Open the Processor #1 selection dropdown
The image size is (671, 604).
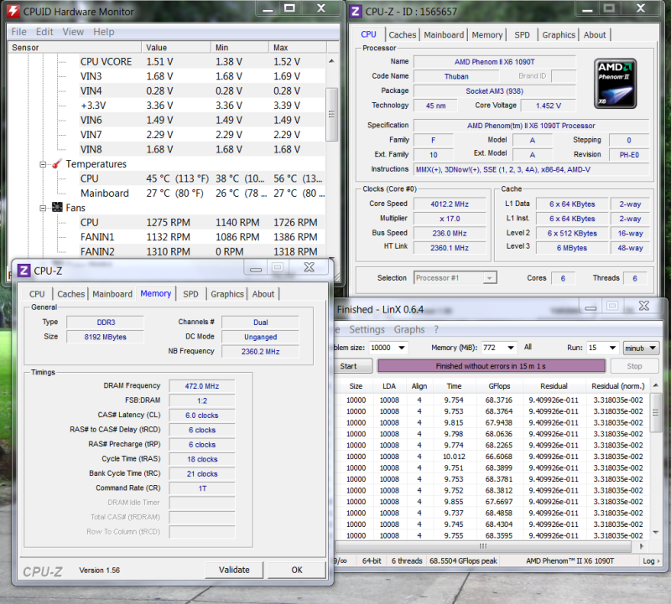(490, 278)
